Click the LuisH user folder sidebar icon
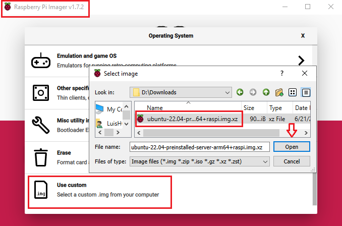The height and width of the screenshot is (226, 342). click(x=99, y=124)
